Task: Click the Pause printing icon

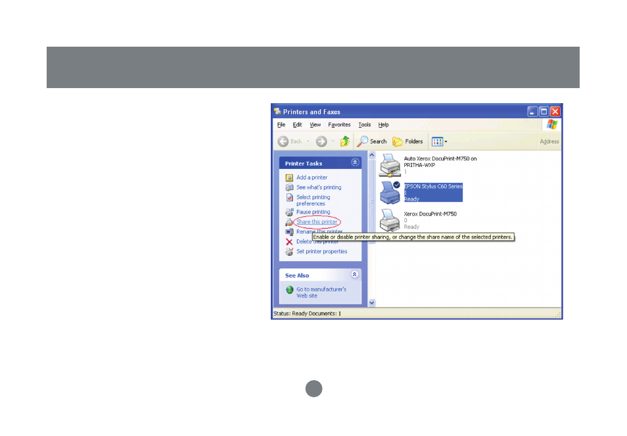Action: click(x=289, y=212)
